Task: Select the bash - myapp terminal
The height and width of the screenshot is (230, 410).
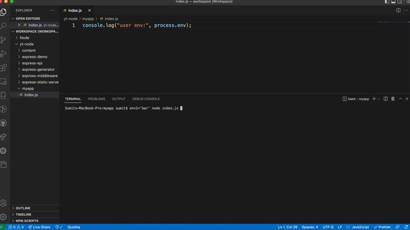Action: point(356,99)
